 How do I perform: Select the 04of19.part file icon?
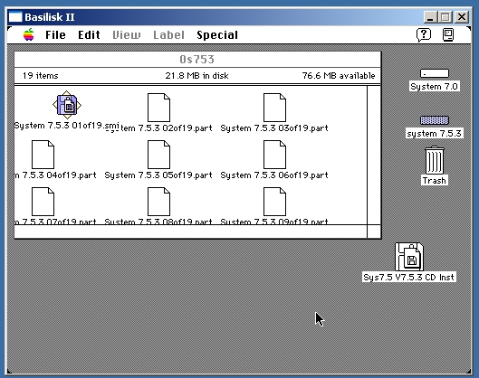pos(43,155)
